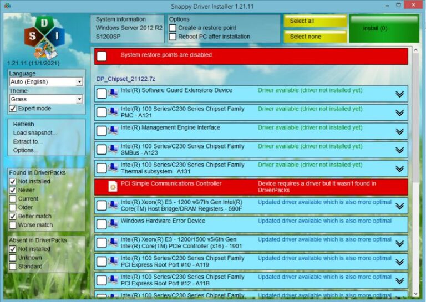Viewport: 426px width, 302px height.
Task: Open the Theme dropdown showing Grass
Action: point(46,99)
